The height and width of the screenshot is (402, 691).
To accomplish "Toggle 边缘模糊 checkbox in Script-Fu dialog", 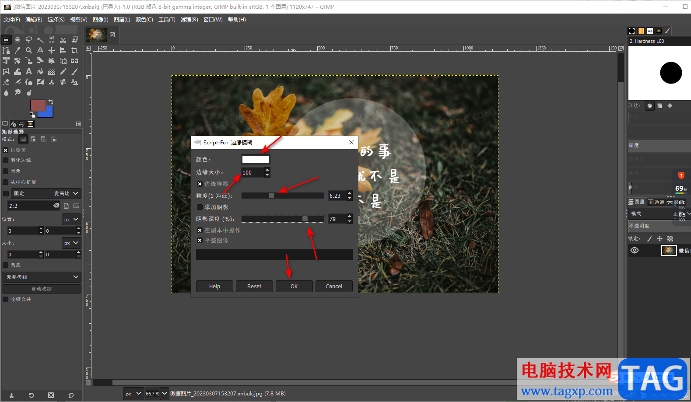I will [x=200, y=184].
